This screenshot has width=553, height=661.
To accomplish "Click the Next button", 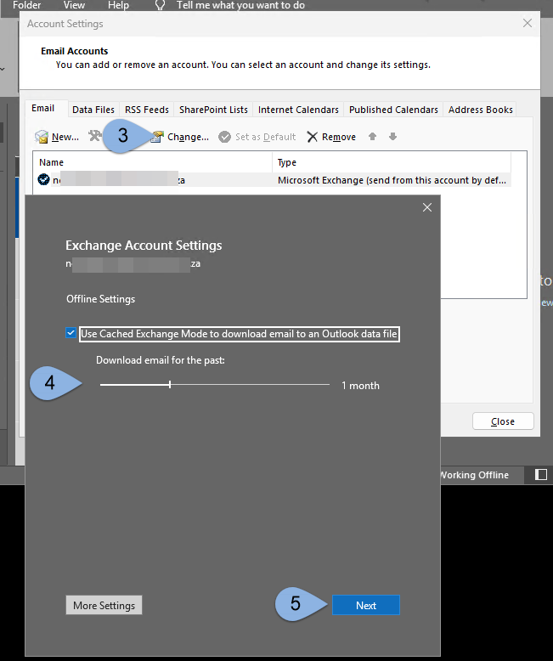I will point(366,606).
